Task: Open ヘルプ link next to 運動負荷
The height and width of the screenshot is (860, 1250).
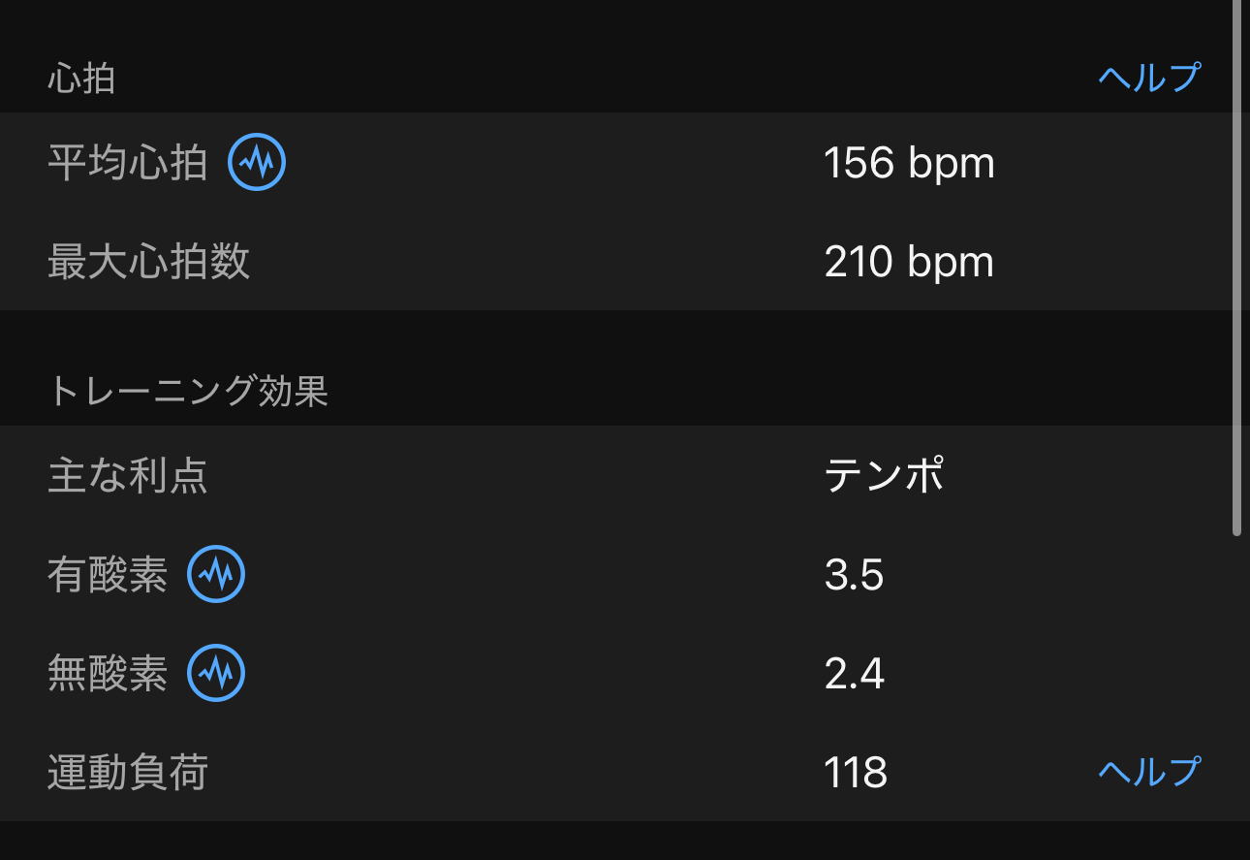Action: click(x=1150, y=772)
